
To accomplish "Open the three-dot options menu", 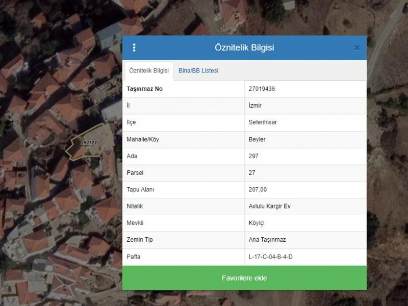I will 134,47.
